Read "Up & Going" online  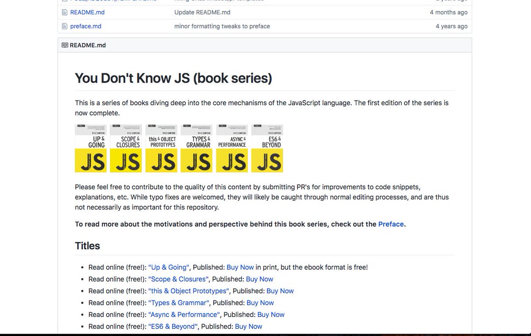(x=169, y=267)
